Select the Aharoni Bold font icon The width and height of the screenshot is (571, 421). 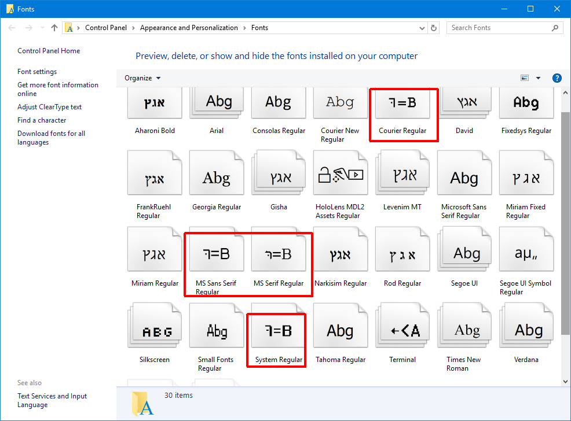click(x=155, y=103)
